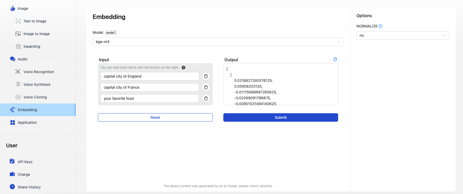Click the Reset button

click(x=155, y=117)
